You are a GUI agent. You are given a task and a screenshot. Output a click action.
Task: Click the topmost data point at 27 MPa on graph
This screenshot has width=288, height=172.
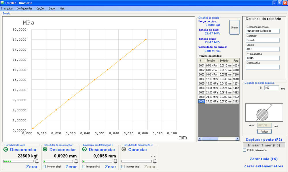click(146, 39)
